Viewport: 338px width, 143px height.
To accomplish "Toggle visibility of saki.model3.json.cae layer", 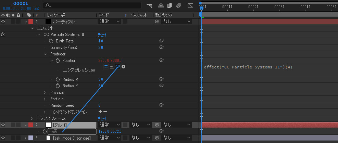I will click(x=3, y=138).
